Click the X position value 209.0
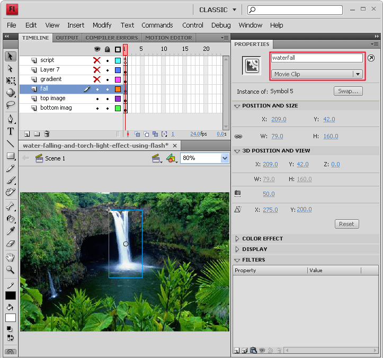This screenshot has height=358, width=383. coord(279,119)
